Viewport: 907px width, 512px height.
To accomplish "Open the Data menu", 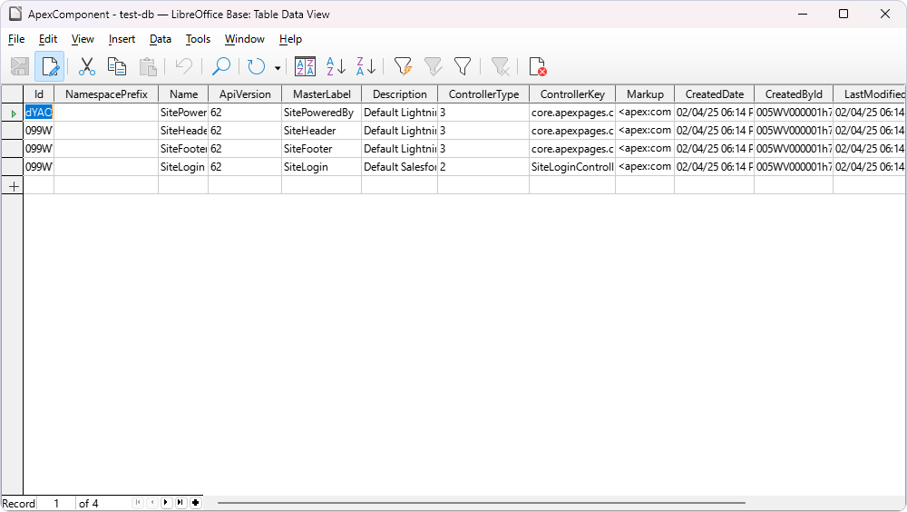I will click(x=161, y=39).
